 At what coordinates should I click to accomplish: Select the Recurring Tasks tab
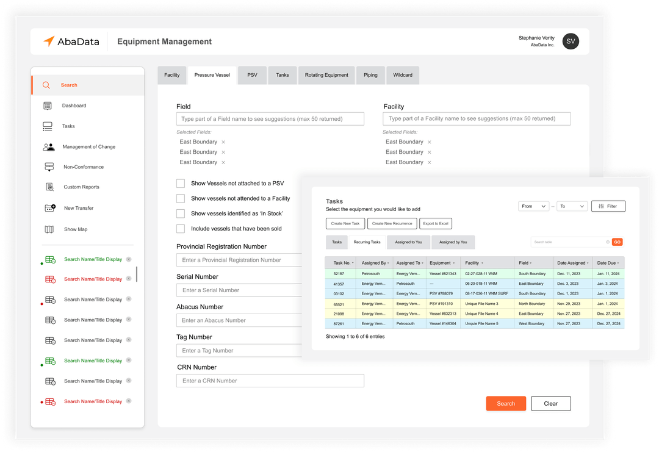tap(366, 242)
